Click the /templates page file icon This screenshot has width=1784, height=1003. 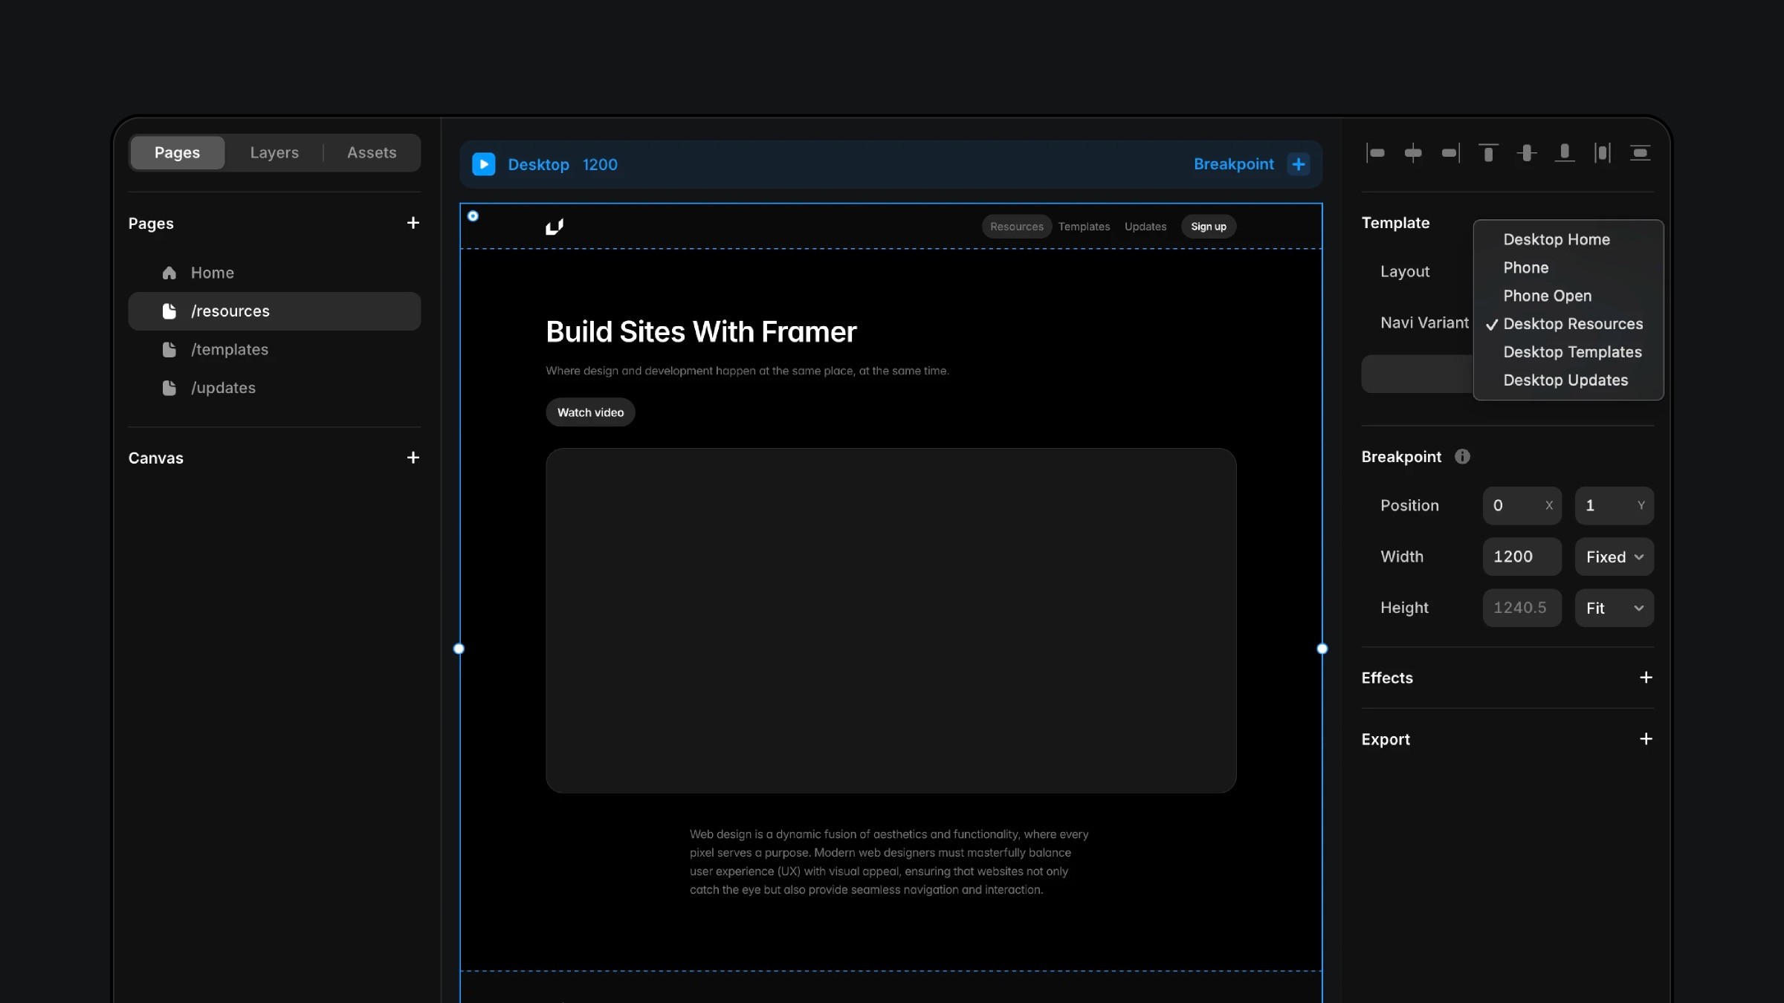[169, 350]
